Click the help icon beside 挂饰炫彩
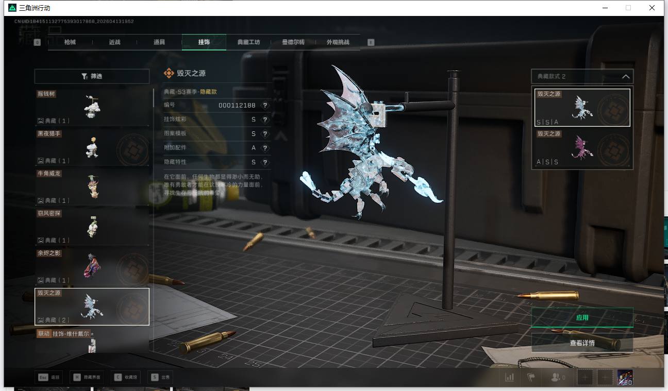 point(265,120)
